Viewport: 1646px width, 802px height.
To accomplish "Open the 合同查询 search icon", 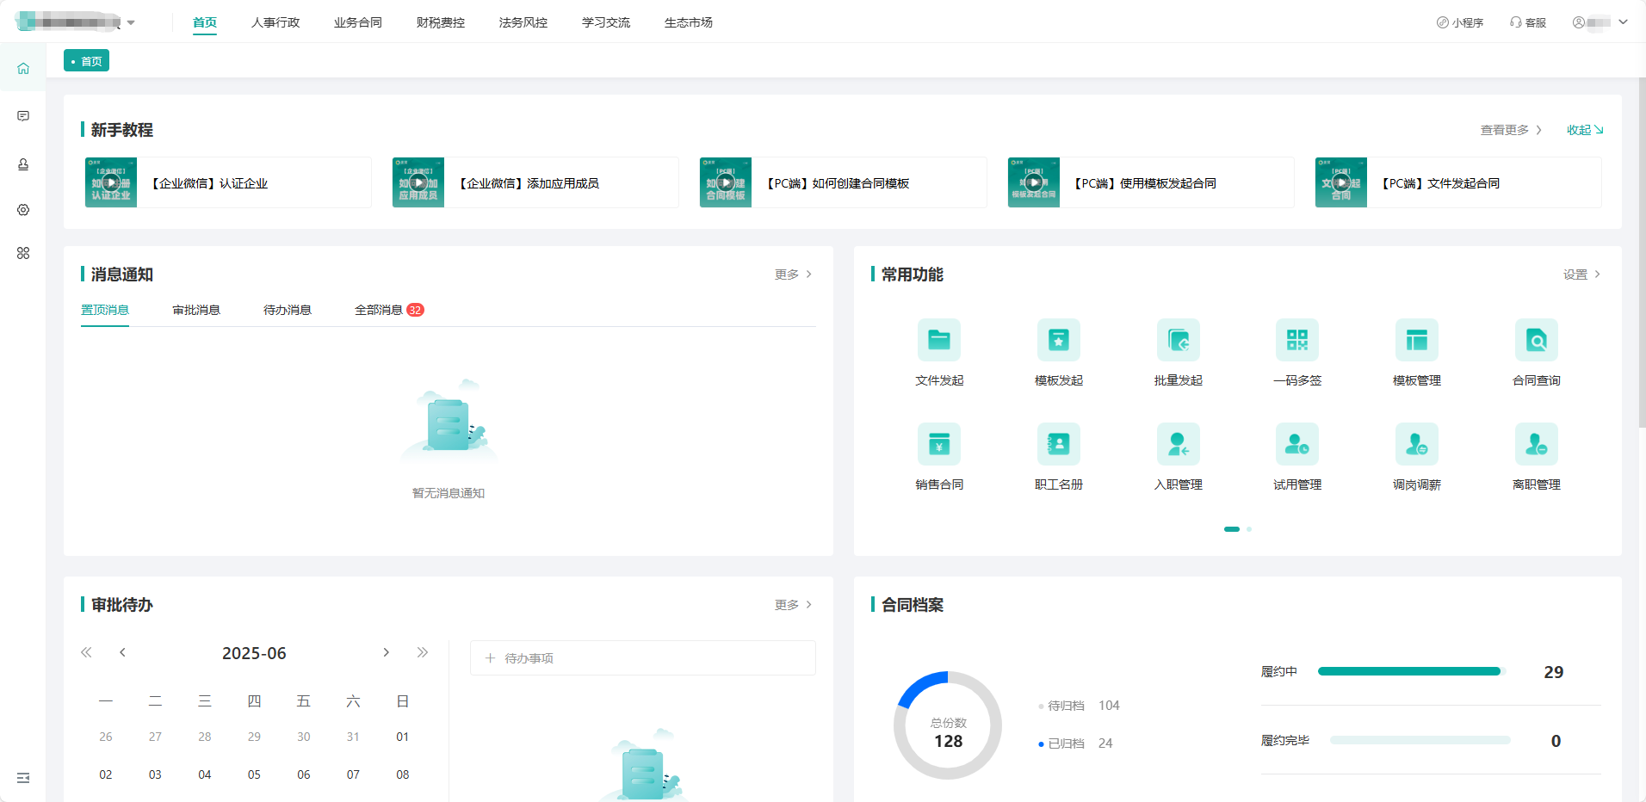I will (x=1536, y=341).
